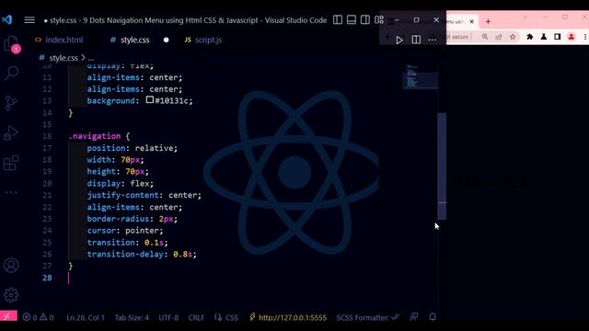Change the CRLF end-of-line sequence
Viewport: 589px width, 331px height.
pos(196,317)
